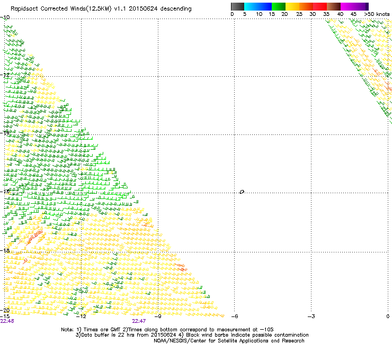Click the yellow 20-25 knots legend segment
The width and height of the screenshot is (392, 344).
coord(292,6)
